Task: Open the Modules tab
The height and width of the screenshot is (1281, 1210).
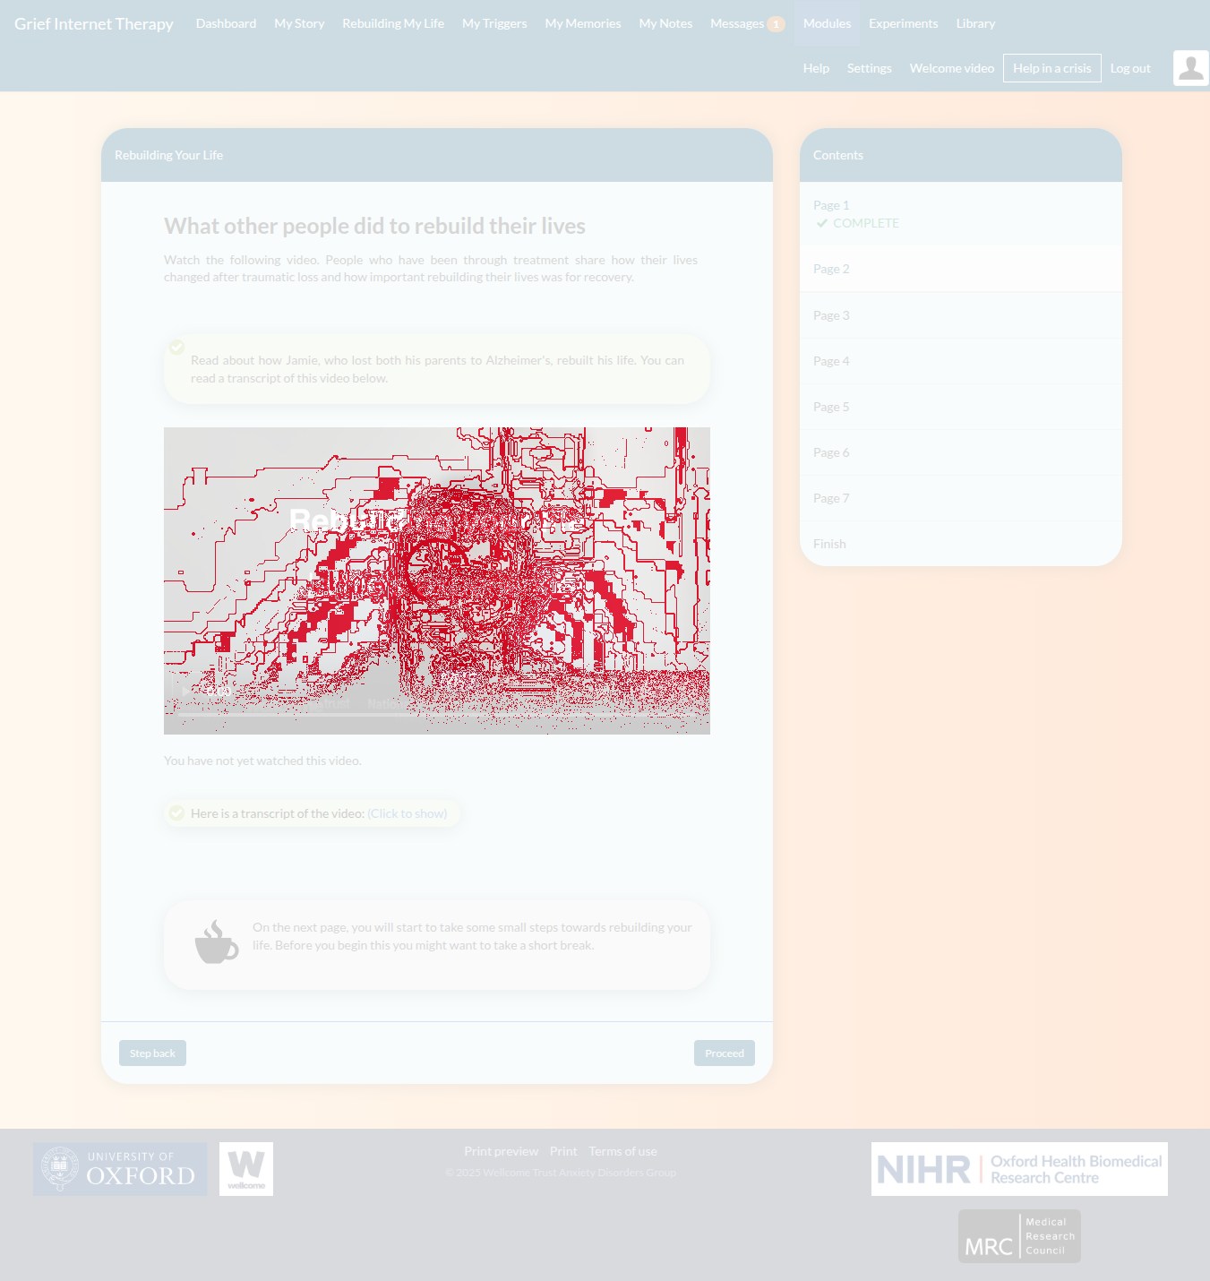Action: tap(827, 23)
